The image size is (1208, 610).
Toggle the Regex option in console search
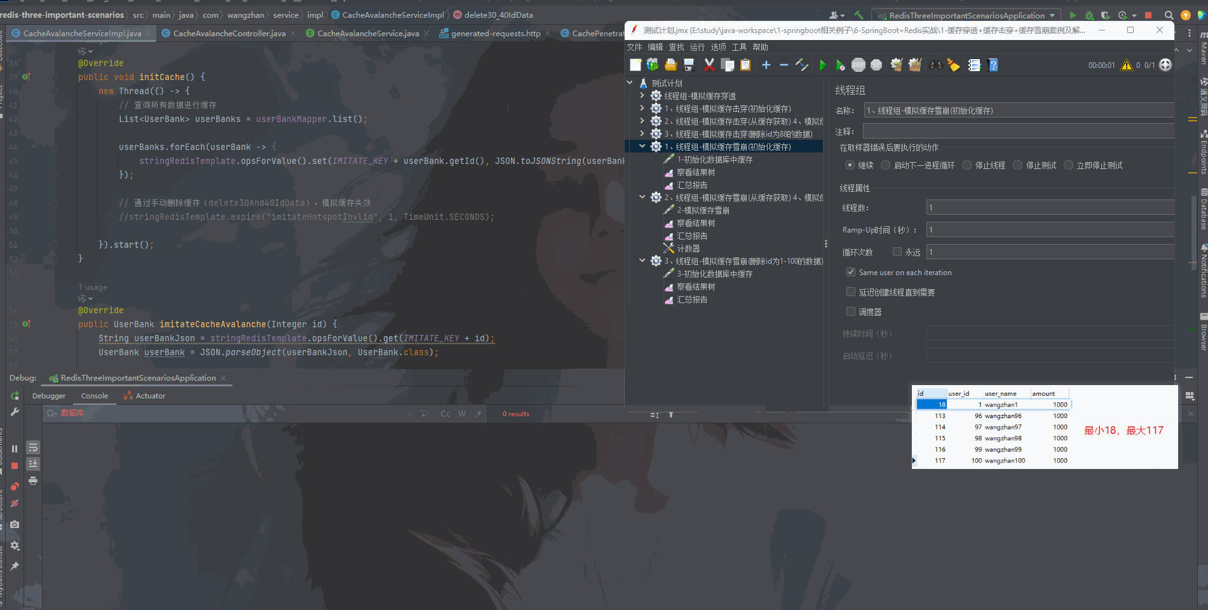point(478,414)
